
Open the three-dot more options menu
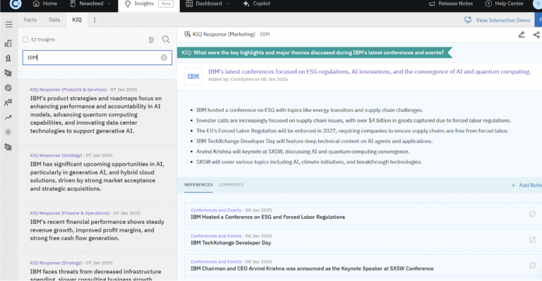[95, 20]
